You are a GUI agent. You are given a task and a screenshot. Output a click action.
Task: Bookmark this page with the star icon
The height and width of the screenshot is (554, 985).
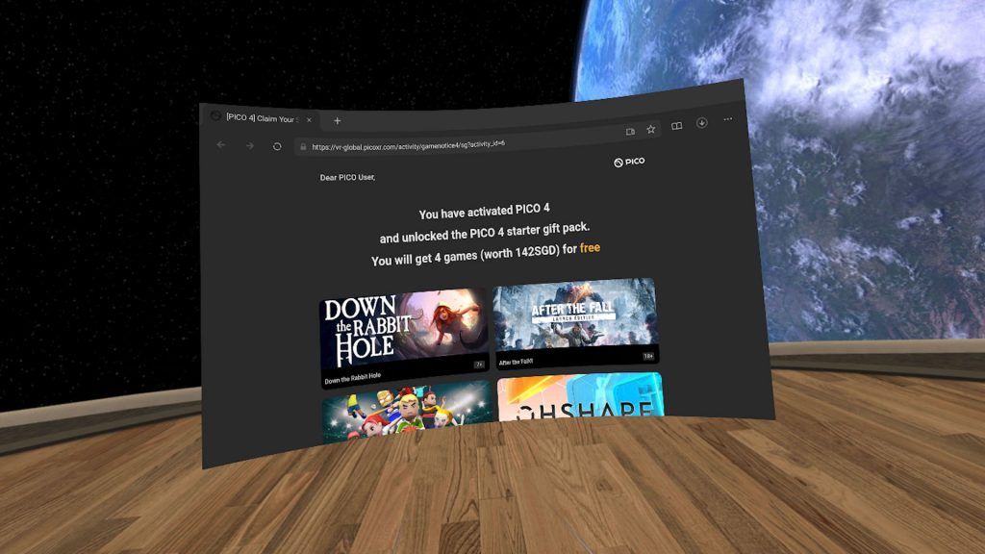pos(651,129)
